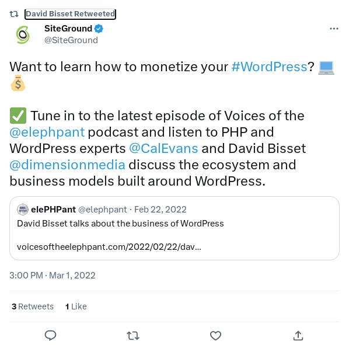Click the retweet arrows beside David Bisset
349x345 pixels.
pyautogui.click(x=14, y=14)
